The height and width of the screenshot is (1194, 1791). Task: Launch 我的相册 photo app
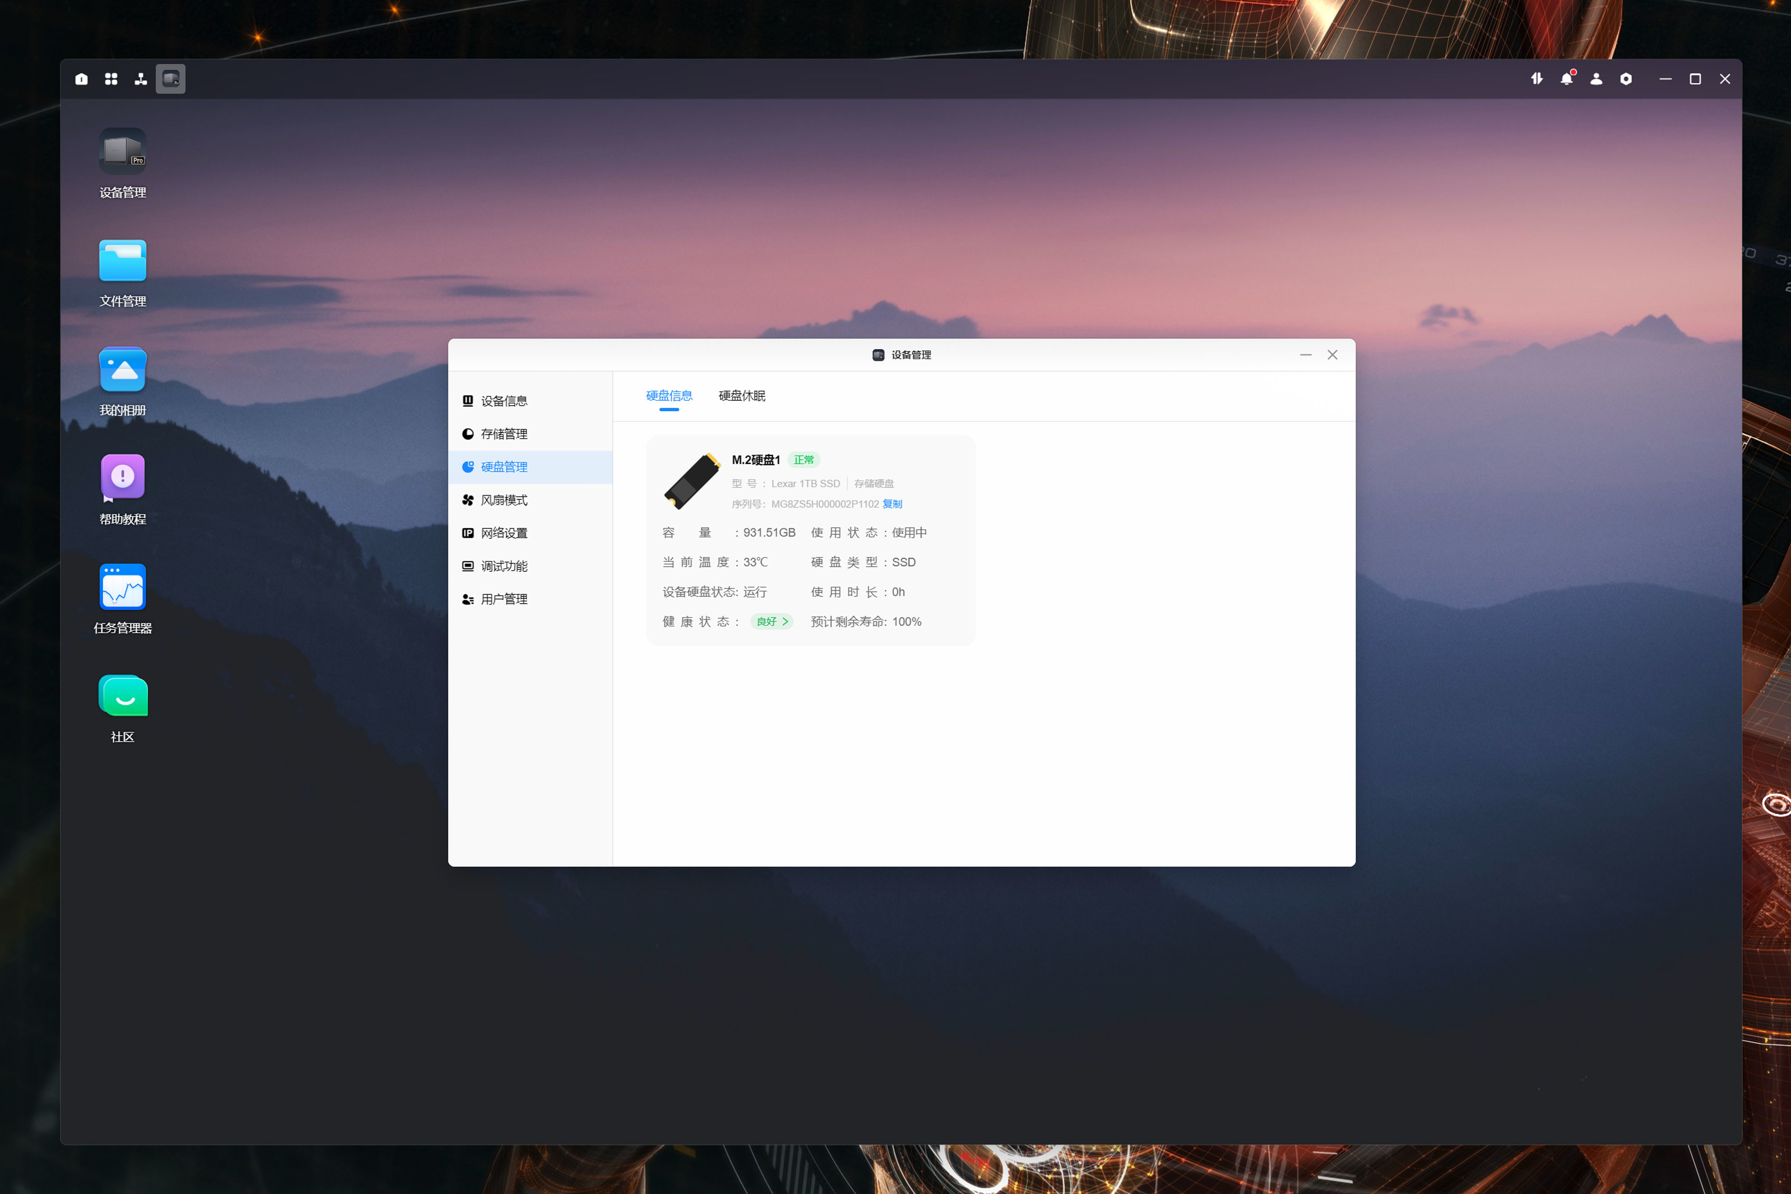(122, 370)
